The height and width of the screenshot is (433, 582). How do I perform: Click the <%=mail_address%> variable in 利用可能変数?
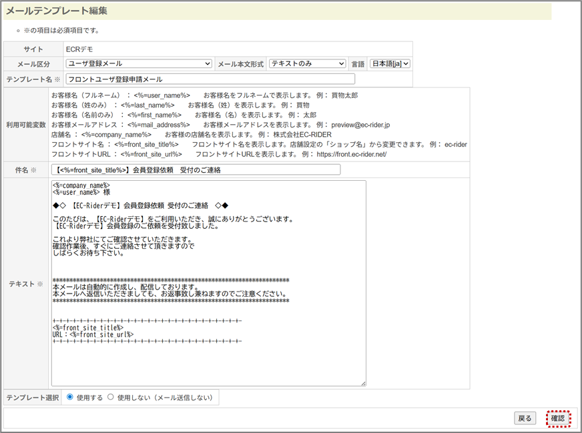[x=162, y=124]
